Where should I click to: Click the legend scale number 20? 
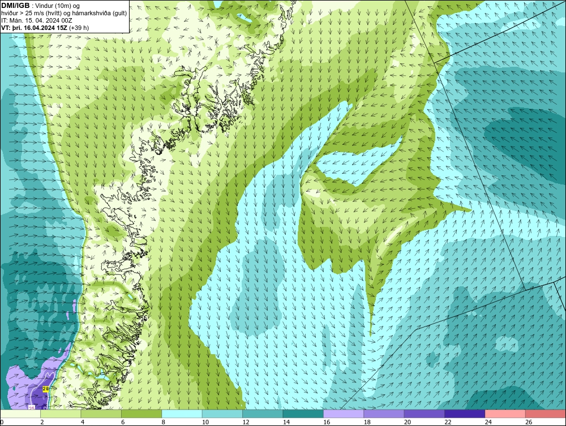pyautogui.click(x=408, y=422)
